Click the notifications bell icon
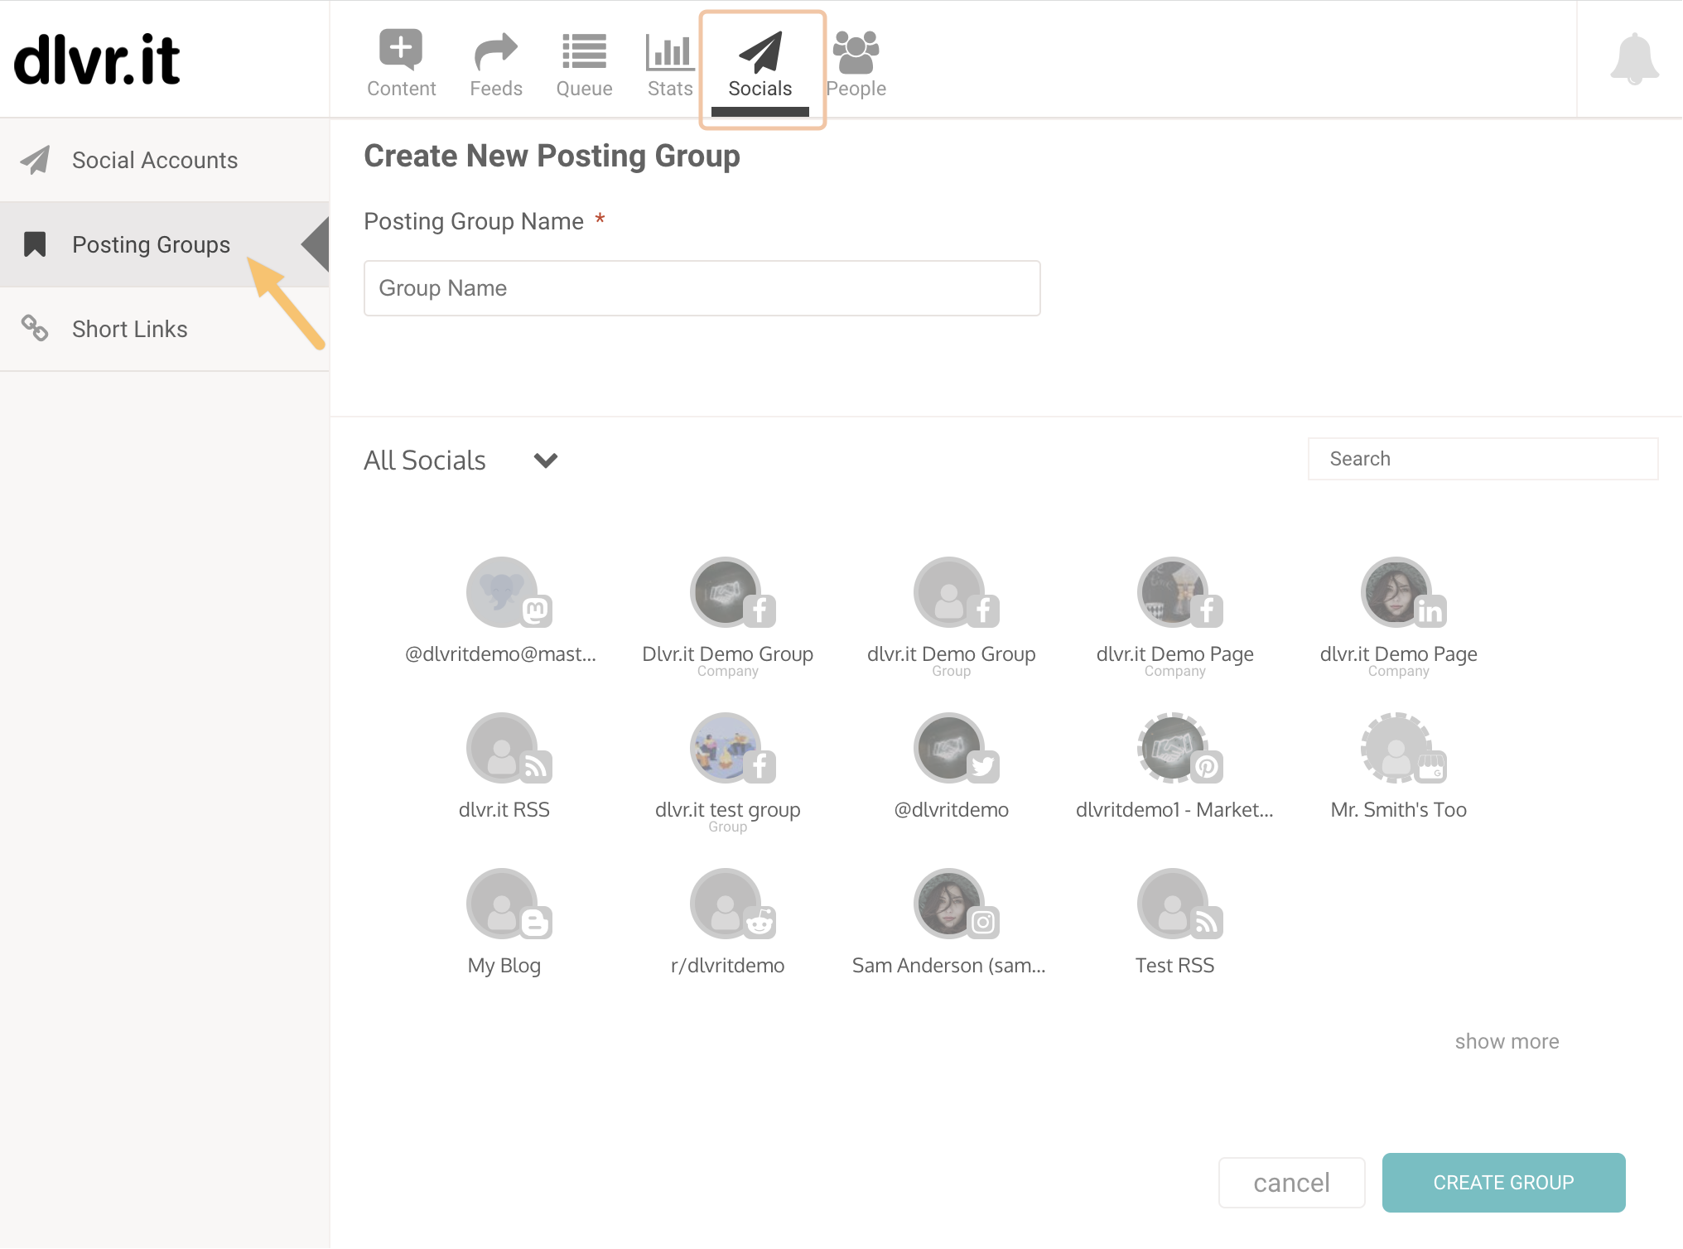The height and width of the screenshot is (1249, 1683). pyautogui.click(x=1634, y=59)
